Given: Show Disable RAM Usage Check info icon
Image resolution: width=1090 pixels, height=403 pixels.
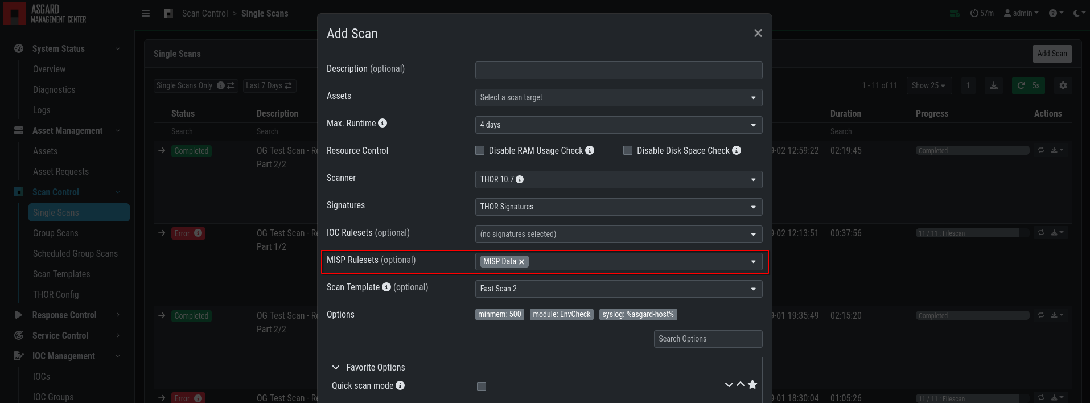Looking at the screenshot, I should pos(590,150).
